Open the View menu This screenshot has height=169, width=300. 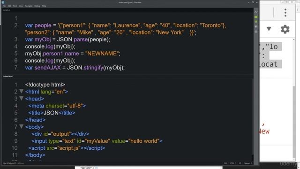[21, 6]
